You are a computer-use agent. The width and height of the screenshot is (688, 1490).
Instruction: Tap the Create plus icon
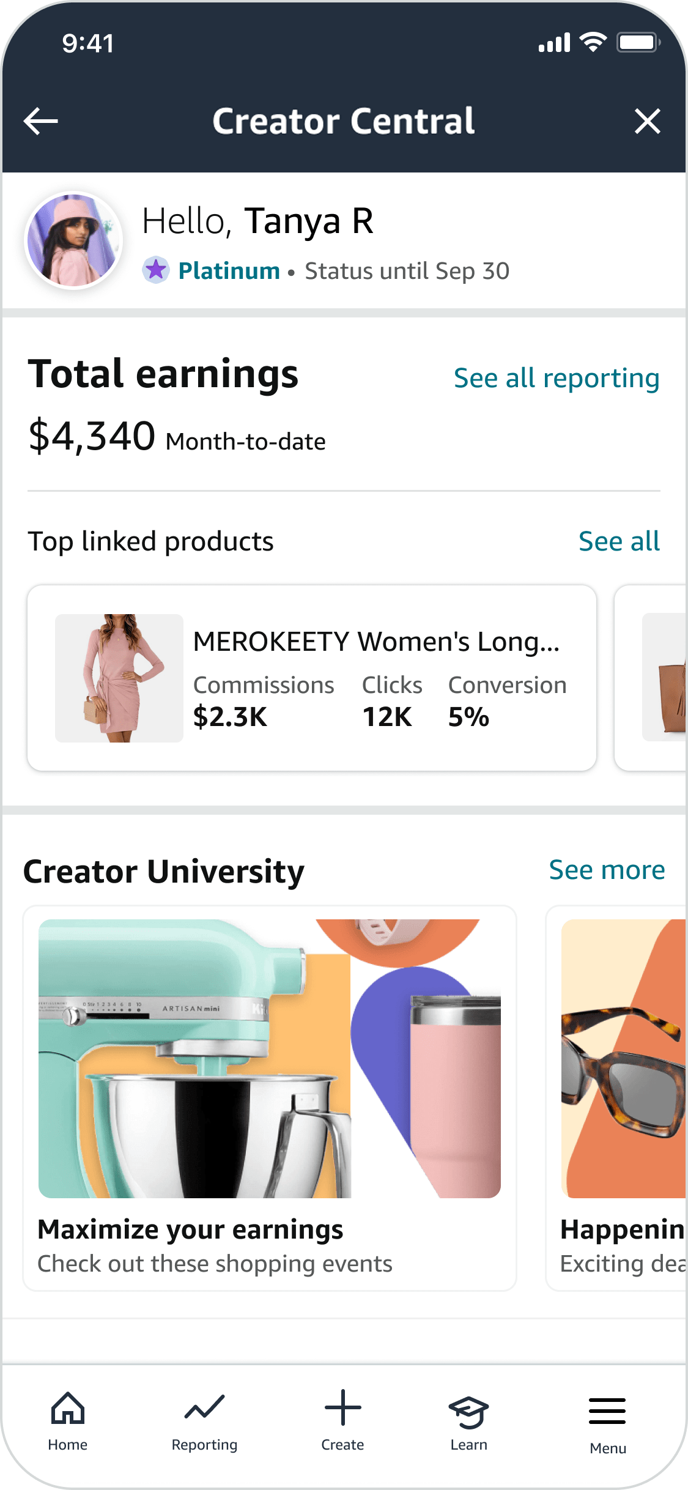342,1408
